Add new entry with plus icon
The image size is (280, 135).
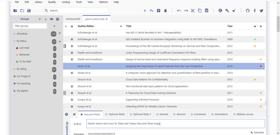(145, 11)
